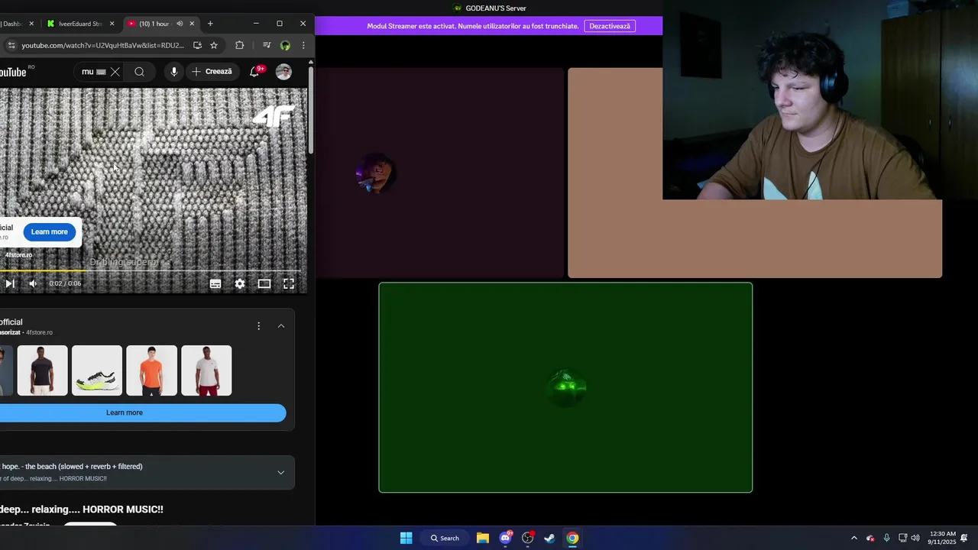Open Chrome three-dot menu
The height and width of the screenshot is (550, 978).
(303, 45)
